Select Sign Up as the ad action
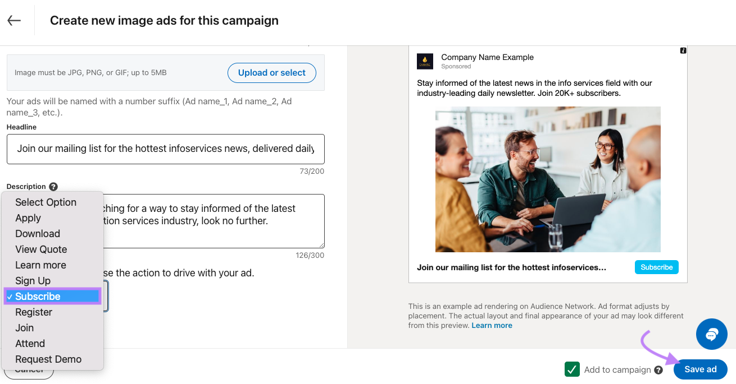Image resolution: width=736 pixels, height=384 pixels. [34, 280]
